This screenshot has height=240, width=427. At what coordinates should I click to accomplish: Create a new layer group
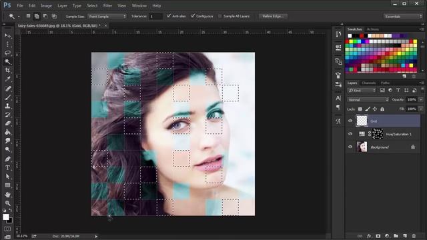pyautogui.click(x=396, y=236)
